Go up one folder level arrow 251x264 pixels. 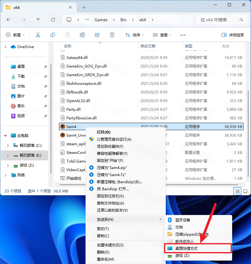pos(38,20)
